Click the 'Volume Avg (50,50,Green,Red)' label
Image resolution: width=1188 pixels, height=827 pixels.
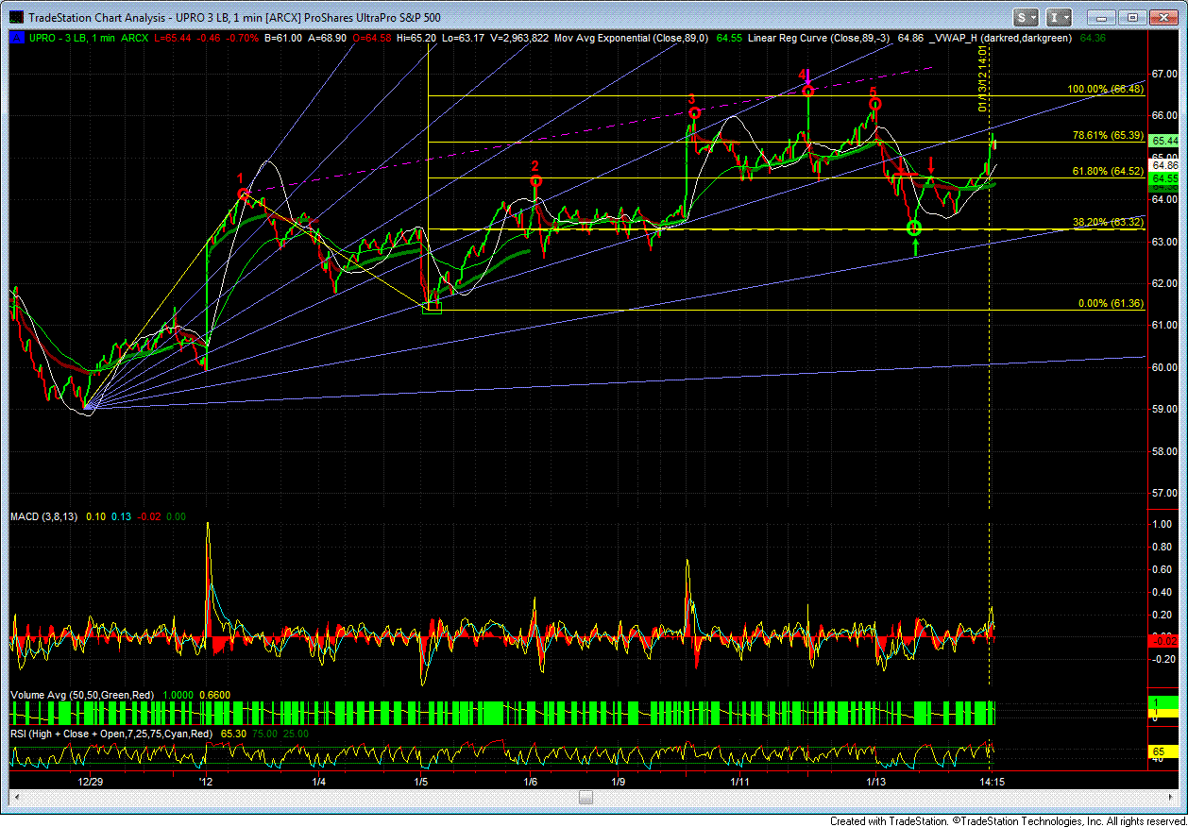click(84, 695)
